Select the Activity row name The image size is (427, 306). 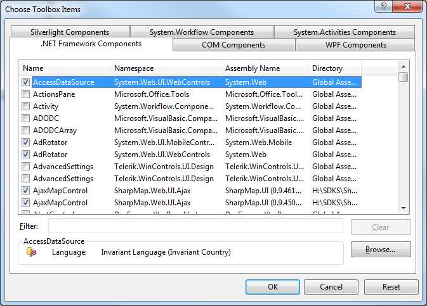46,106
